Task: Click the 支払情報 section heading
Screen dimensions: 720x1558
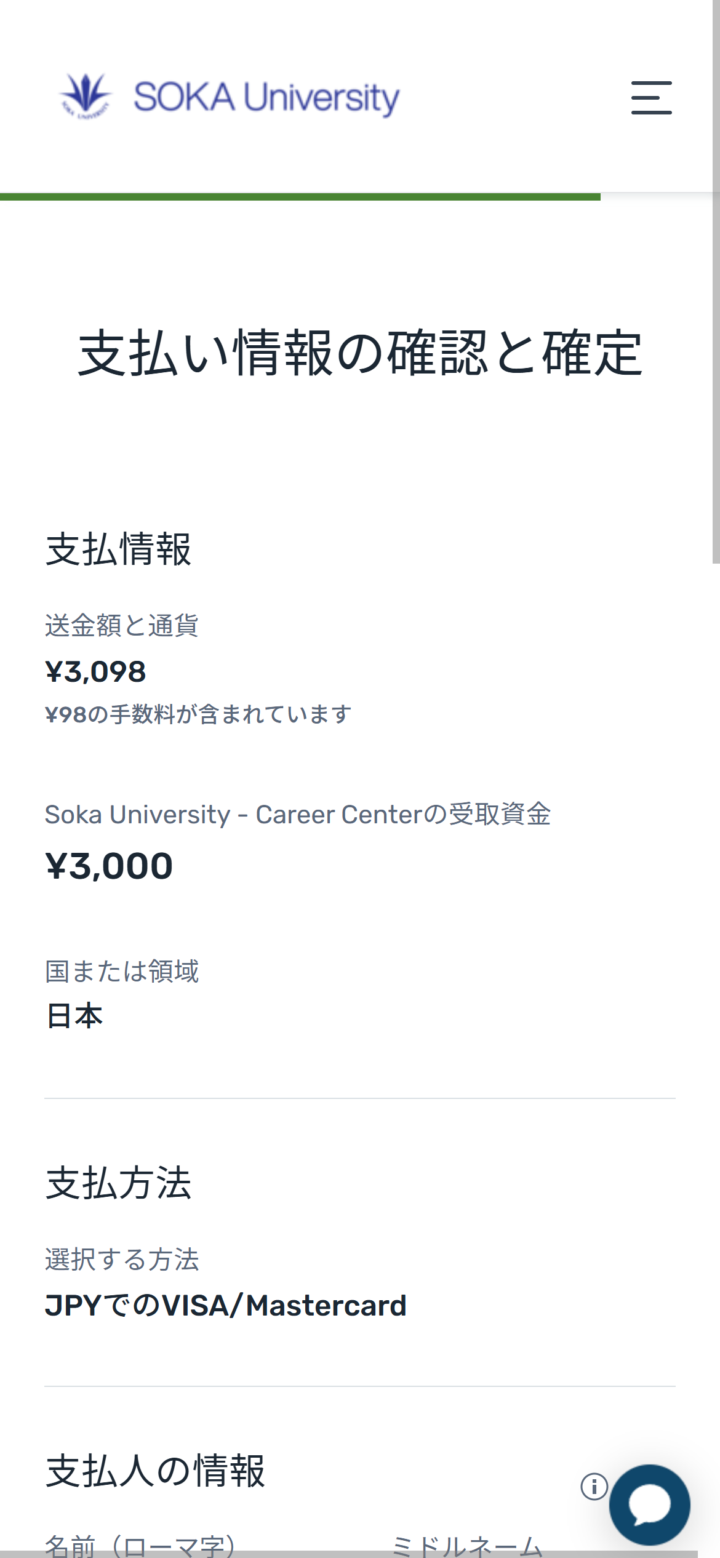Action: coord(118,549)
